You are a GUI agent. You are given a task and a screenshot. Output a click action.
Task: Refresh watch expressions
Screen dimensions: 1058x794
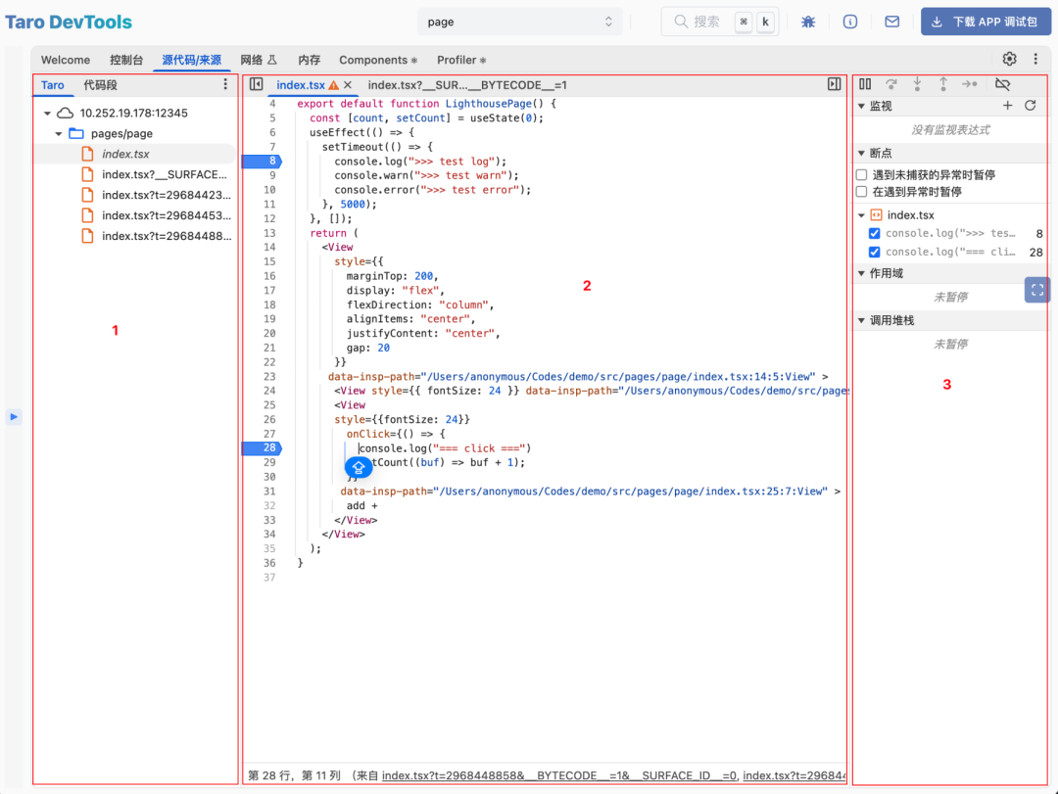(1031, 105)
